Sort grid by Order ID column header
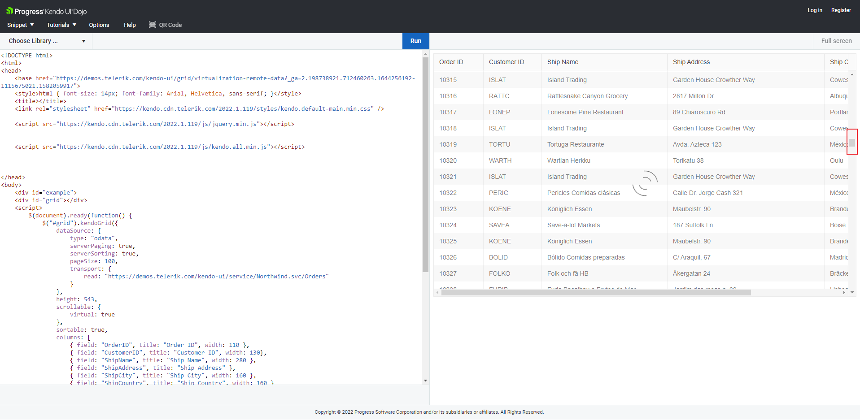860x420 pixels. pos(451,62)
